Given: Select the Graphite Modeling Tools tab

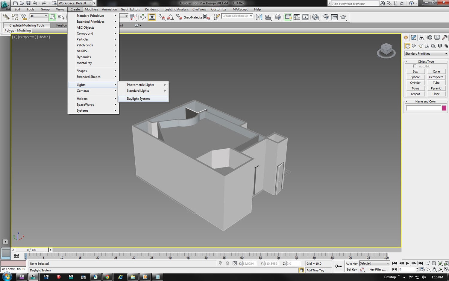Looking at the screenshot, I should point(27,25).
